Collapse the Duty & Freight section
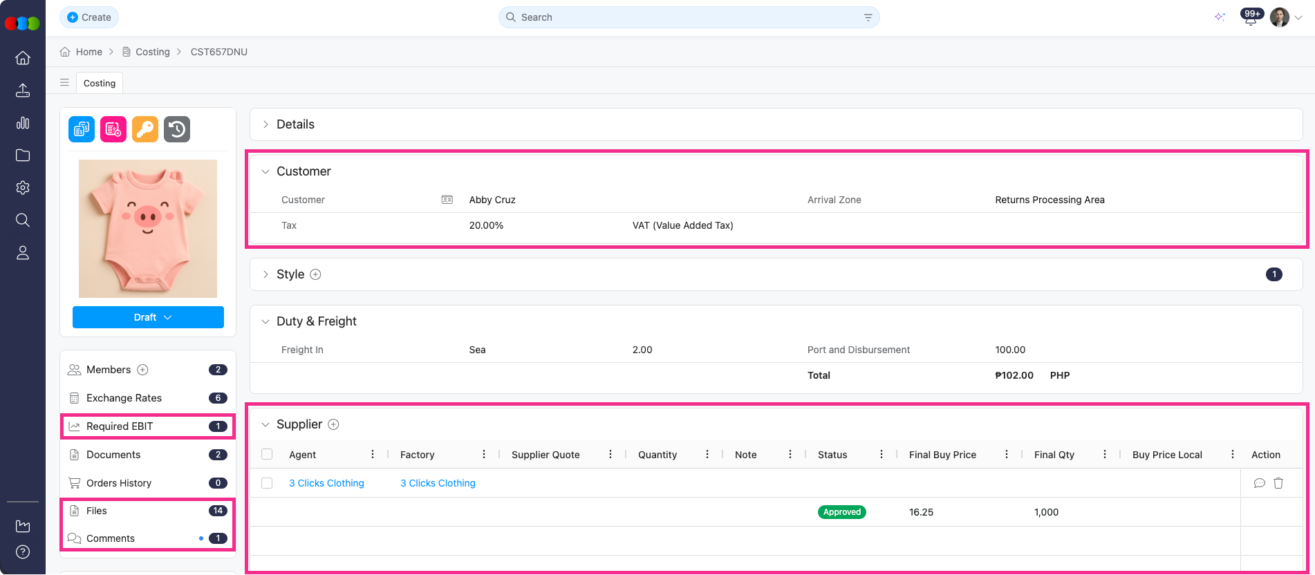1315x575 pixels. coord(265,321)
